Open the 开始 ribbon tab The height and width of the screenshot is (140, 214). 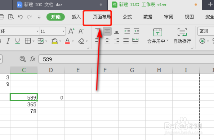(55, 17)
